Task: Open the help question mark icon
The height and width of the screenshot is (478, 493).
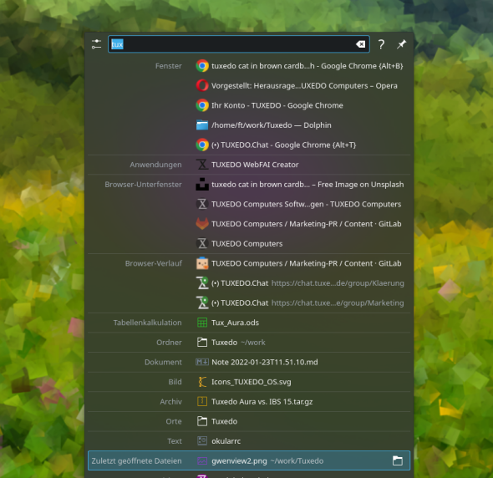Action: 381,44
